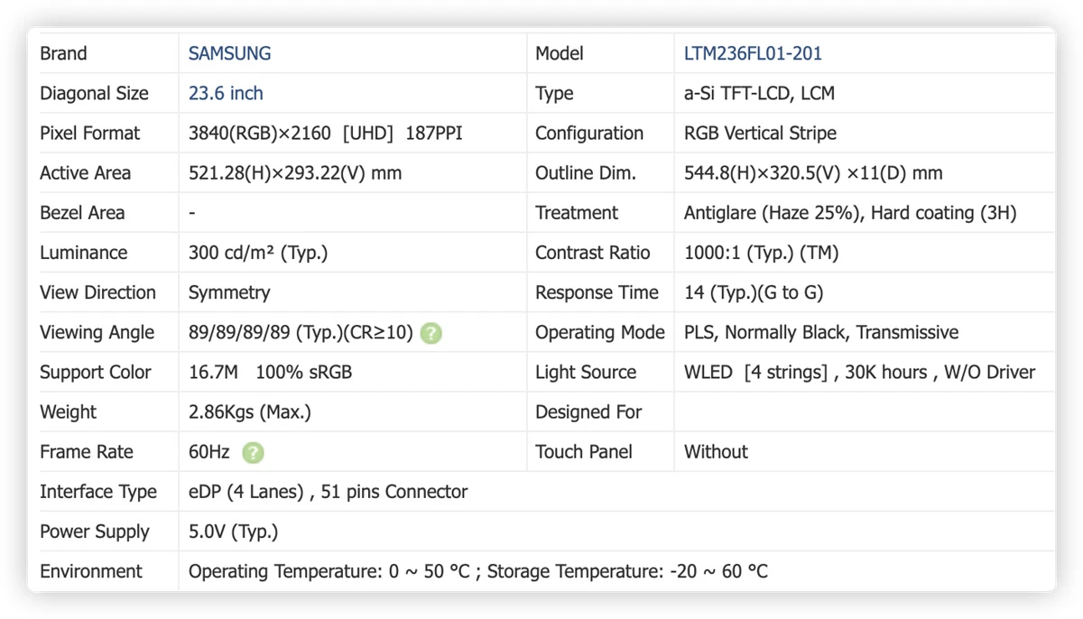Select the Light Source label

click(x=586, y=372)
